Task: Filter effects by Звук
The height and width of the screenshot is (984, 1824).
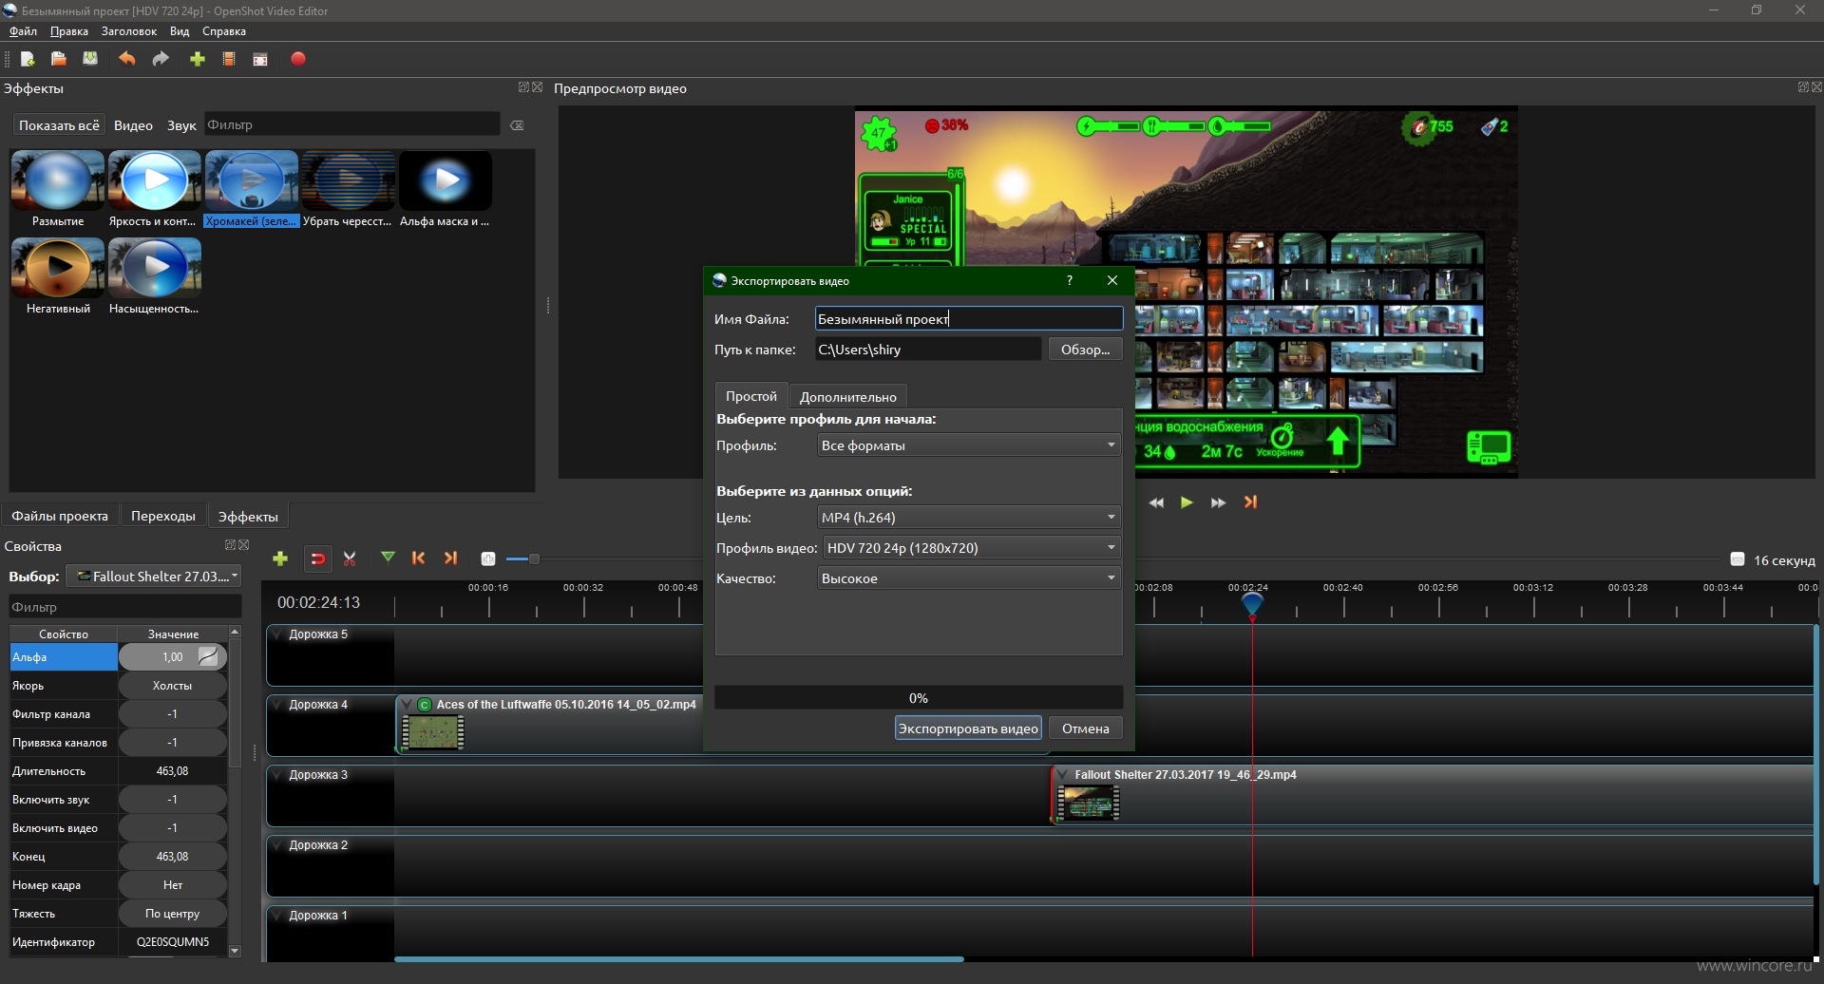Action: point(181,125)
